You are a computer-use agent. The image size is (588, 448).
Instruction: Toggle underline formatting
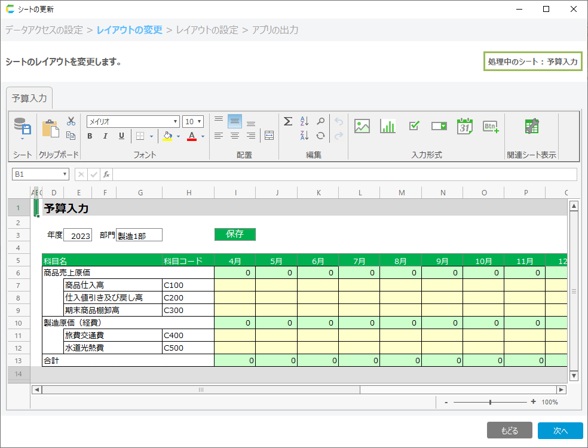[x=121, y=136]
